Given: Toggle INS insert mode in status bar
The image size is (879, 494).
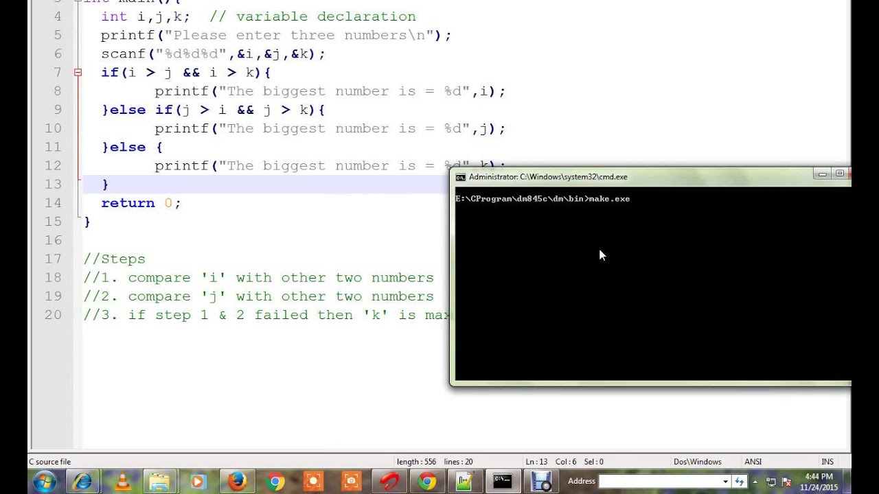Looking at the screenshot, I should (x=827, y=462).
